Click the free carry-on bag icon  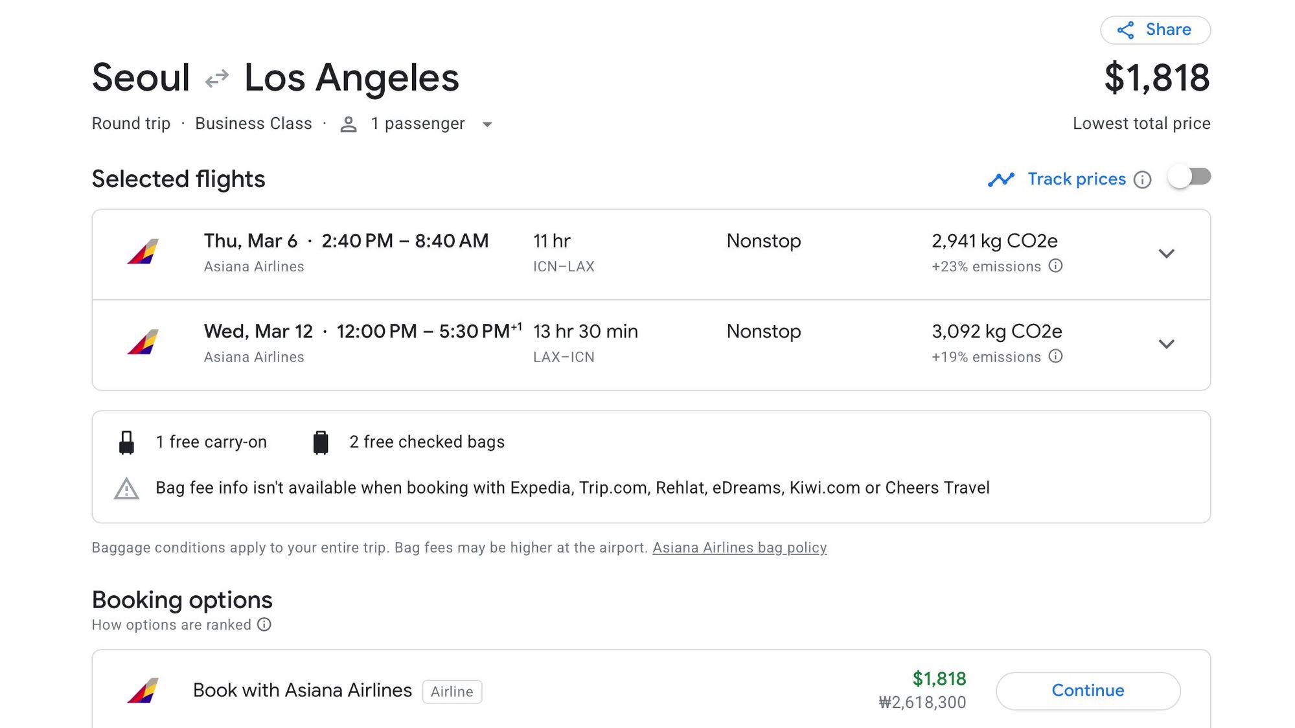coord(127,442)
